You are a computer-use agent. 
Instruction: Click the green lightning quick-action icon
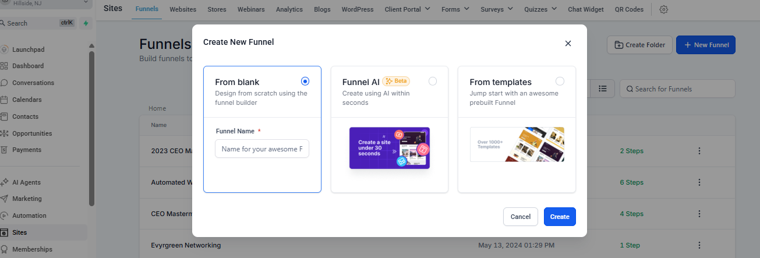coord(86,23)
